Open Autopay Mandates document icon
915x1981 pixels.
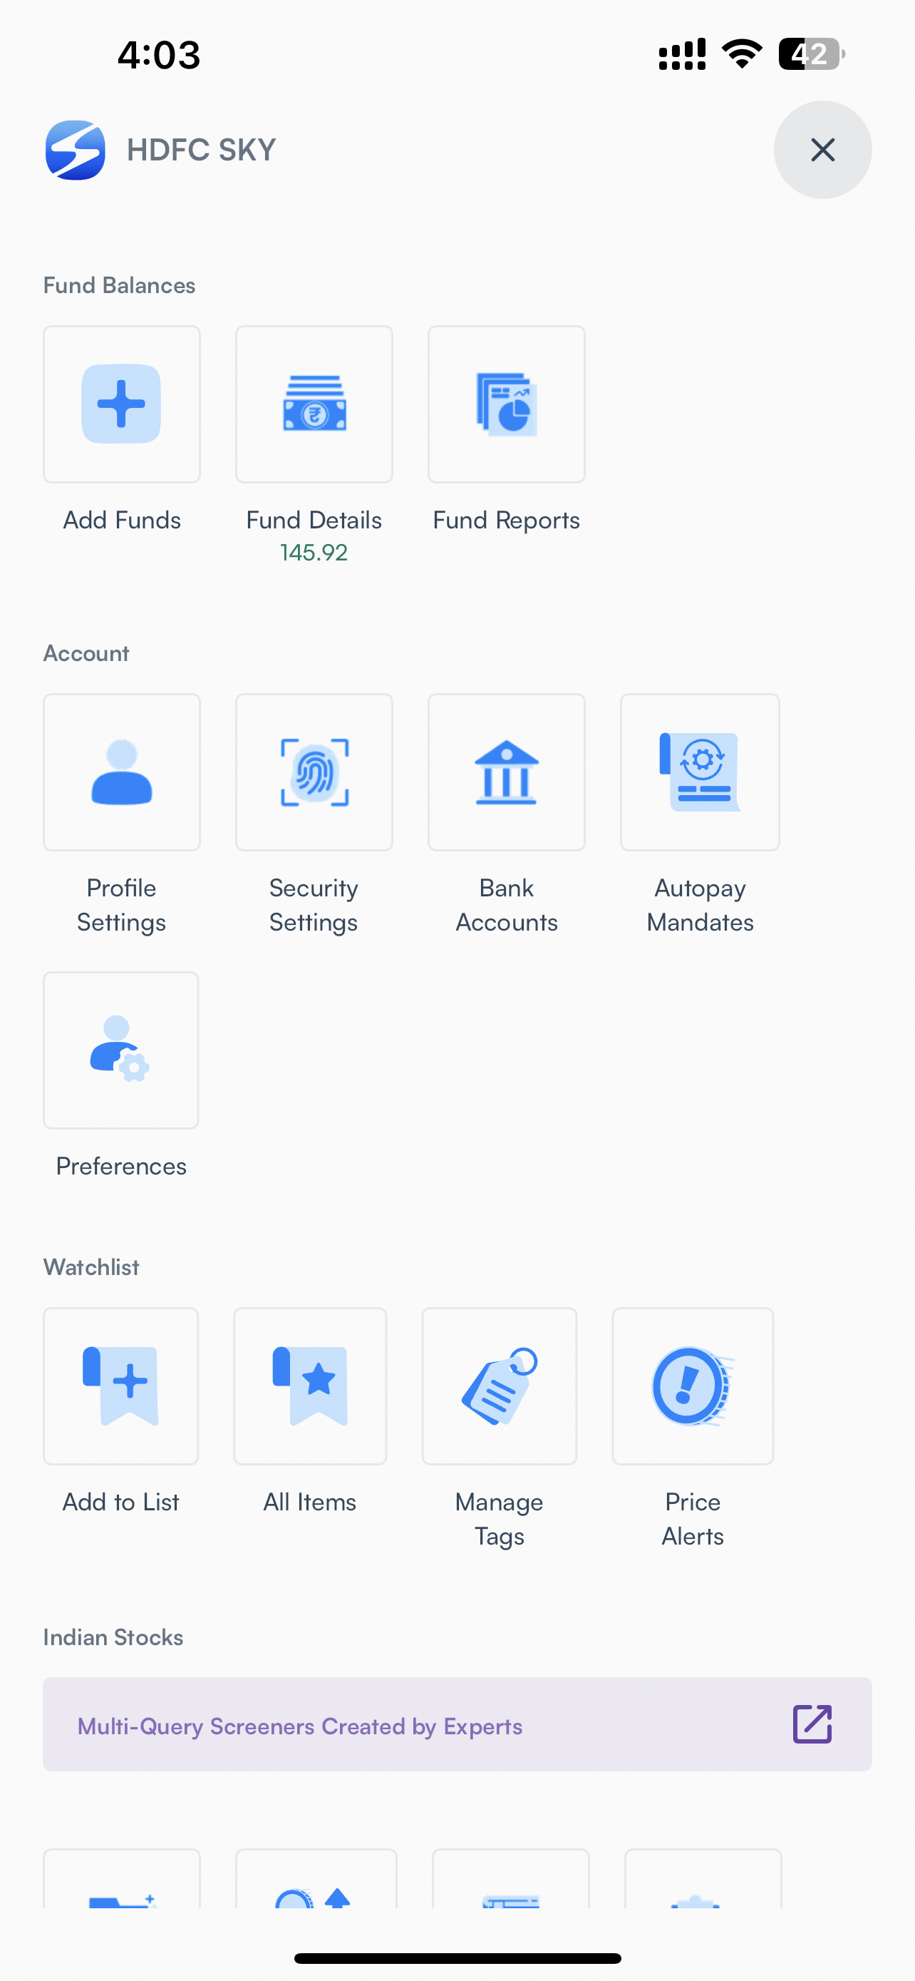click(x=700, y=772)
